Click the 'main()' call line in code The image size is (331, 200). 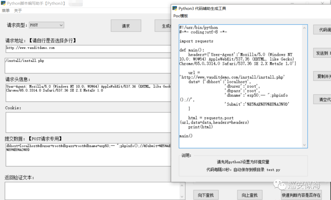(186, 136)
